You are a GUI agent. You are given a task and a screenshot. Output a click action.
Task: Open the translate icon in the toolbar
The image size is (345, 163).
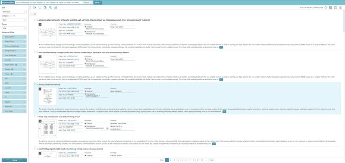point(50,7)
